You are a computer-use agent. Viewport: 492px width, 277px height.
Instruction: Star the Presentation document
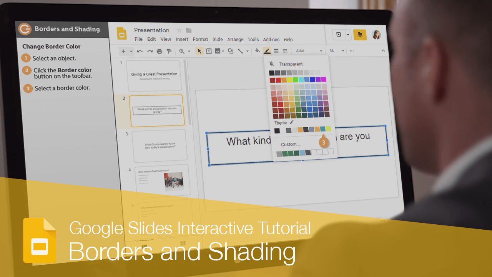pos(179,30)
